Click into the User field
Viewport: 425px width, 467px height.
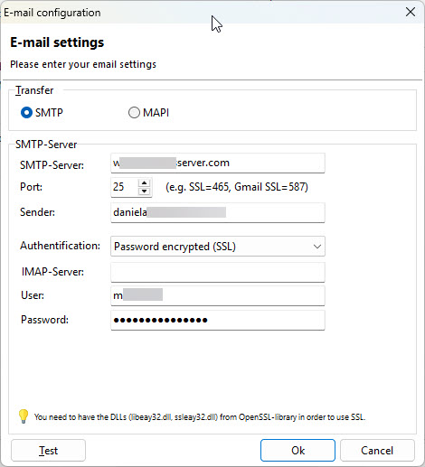[x=218, y=295]
